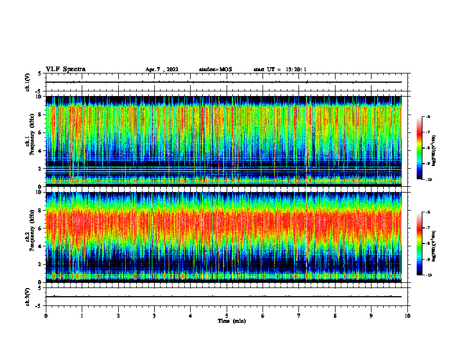Click the log(PSD) label beside ch.1 color bar
The width and height of the screenshot is (459, 354).
coord(434,151)
